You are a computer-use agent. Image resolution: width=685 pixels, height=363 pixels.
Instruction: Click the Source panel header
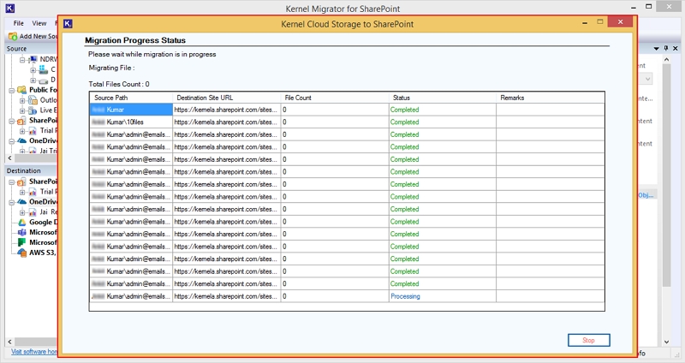(x=31, y=49)
